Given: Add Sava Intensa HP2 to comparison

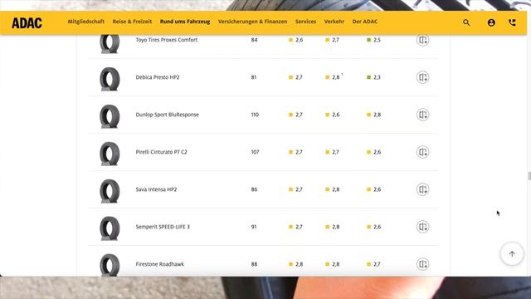Looking at the screenshot, I should click(422, 189).
